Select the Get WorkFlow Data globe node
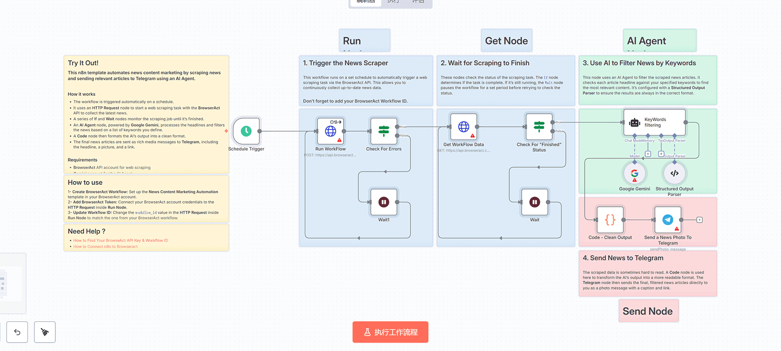This screenshot has width=781, height=351. tap(463, 127)
